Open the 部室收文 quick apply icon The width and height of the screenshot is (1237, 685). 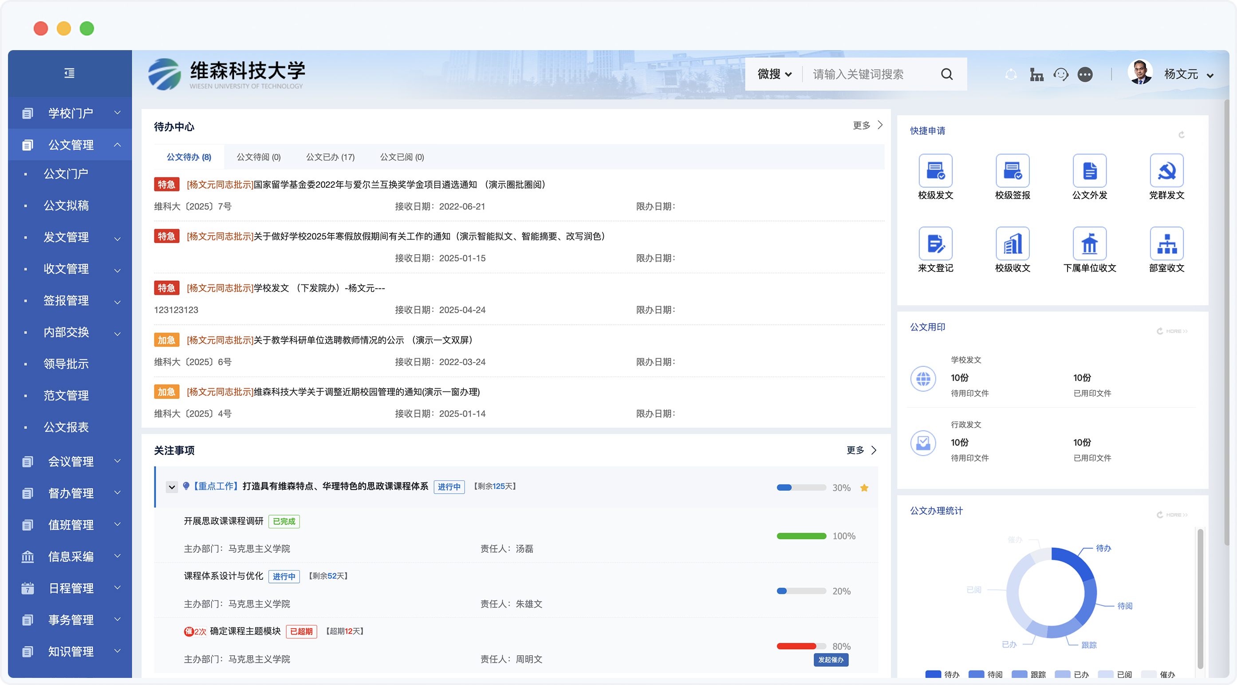coord(1166,244)
